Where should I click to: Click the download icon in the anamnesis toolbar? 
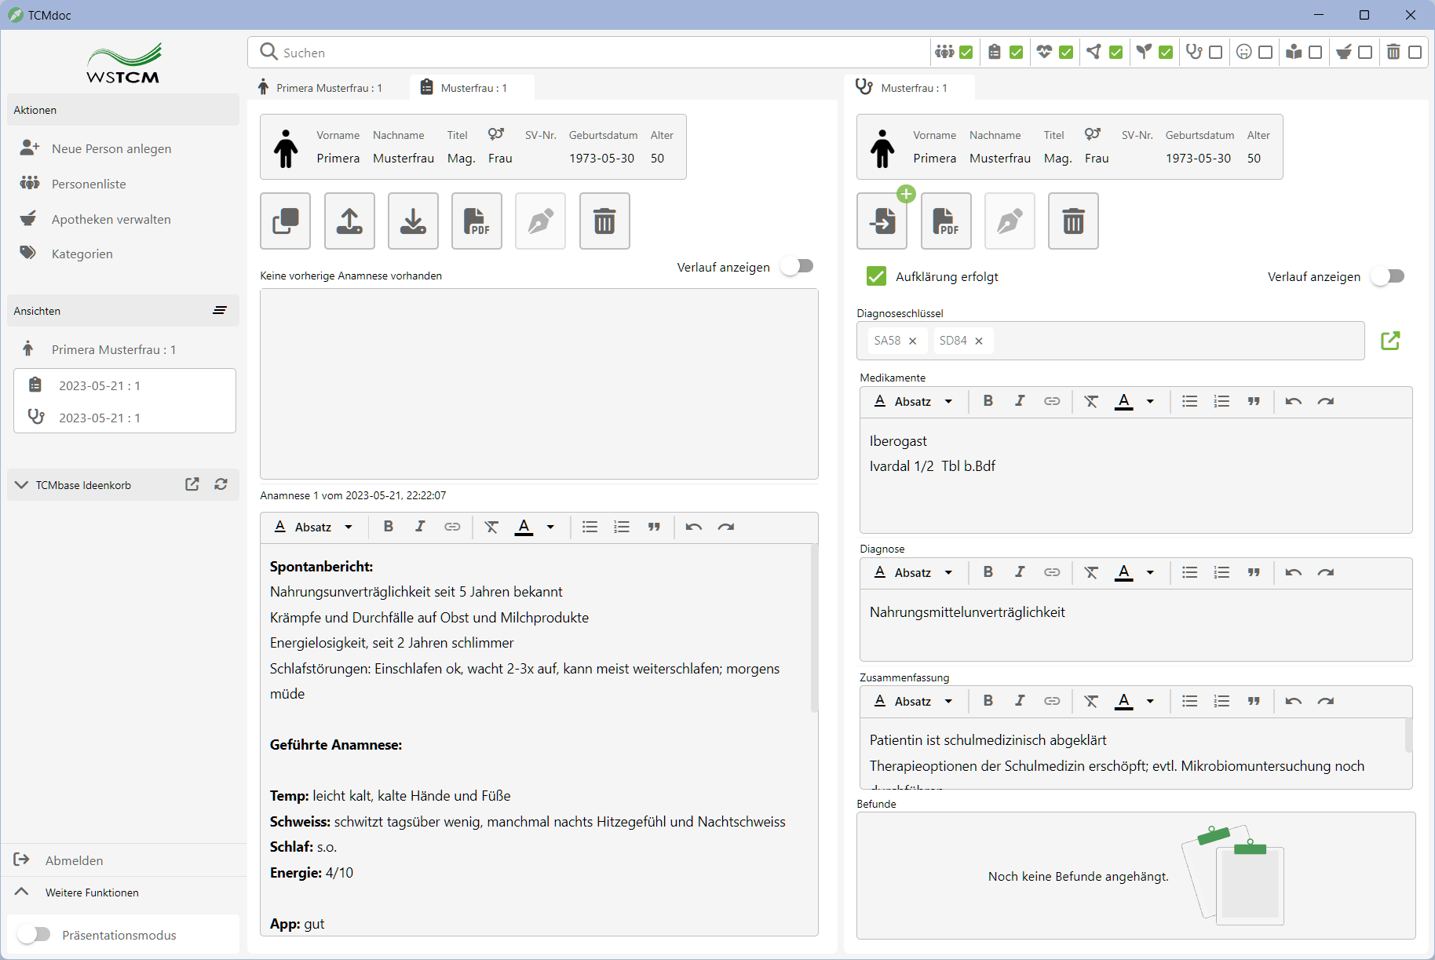(413, 221)
